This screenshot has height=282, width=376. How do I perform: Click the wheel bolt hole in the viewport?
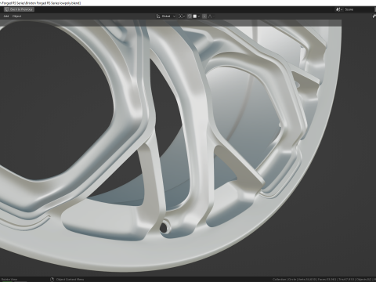point(164,228)
